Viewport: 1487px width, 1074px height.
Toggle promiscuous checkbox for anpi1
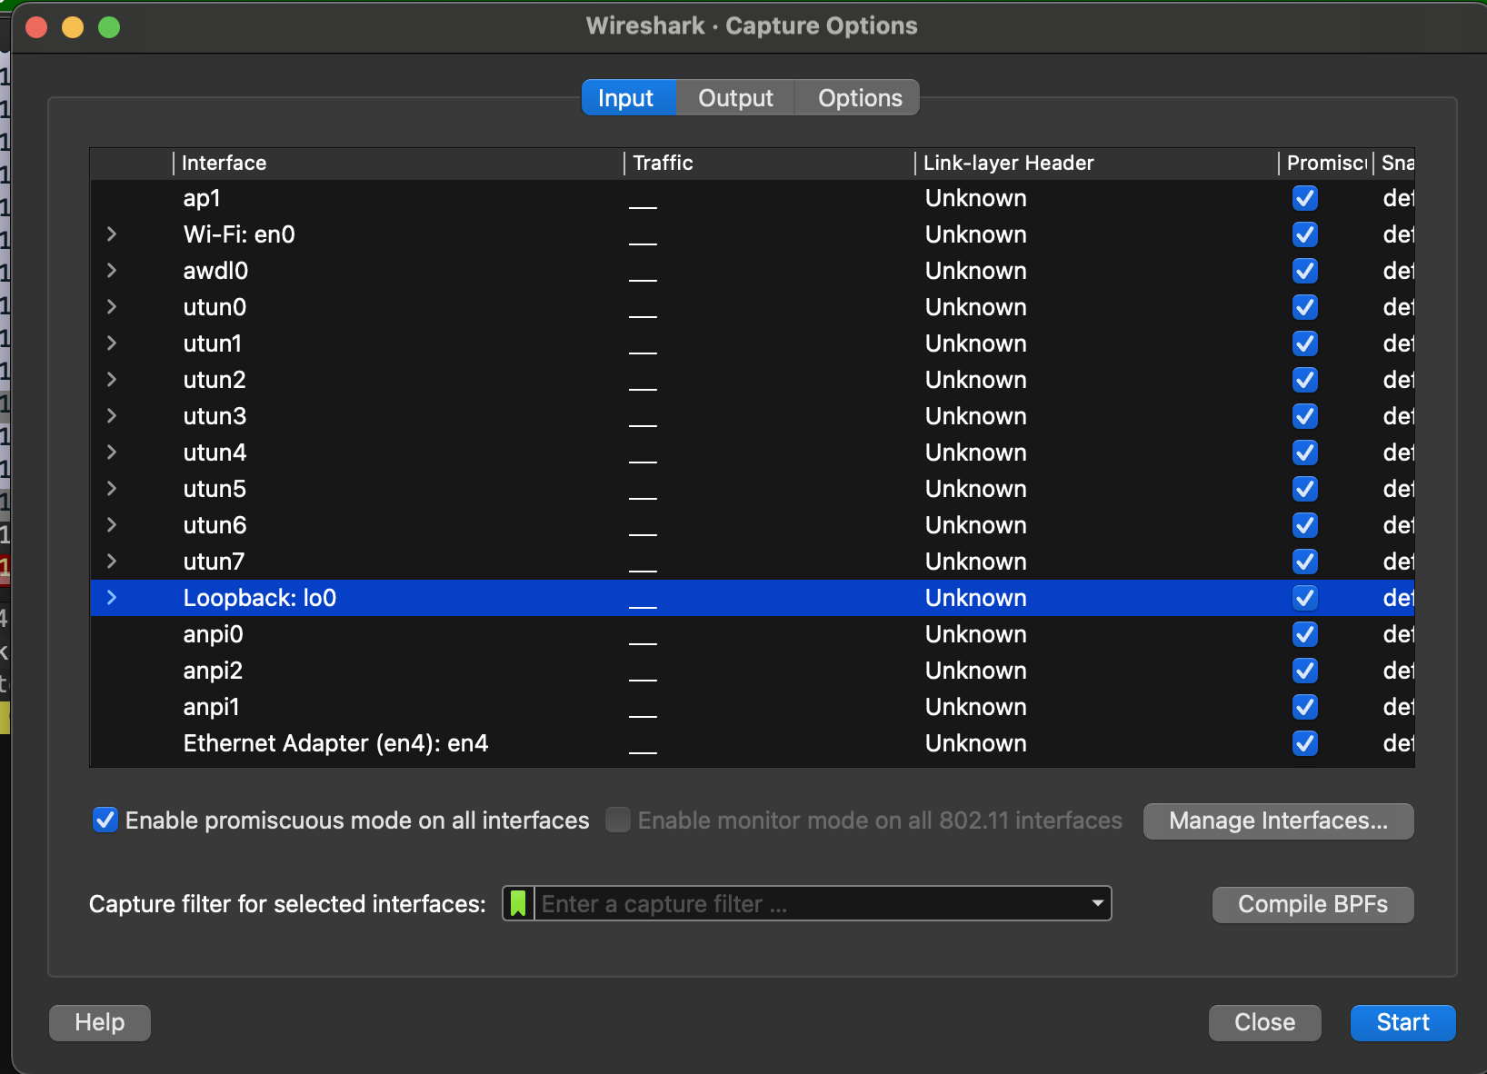click(x=1305, y=707)
